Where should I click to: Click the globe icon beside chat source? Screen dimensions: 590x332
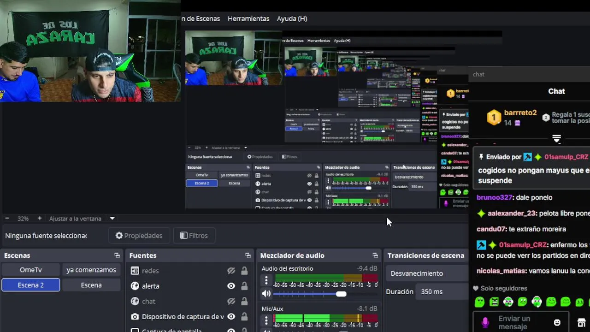point(135,301)
